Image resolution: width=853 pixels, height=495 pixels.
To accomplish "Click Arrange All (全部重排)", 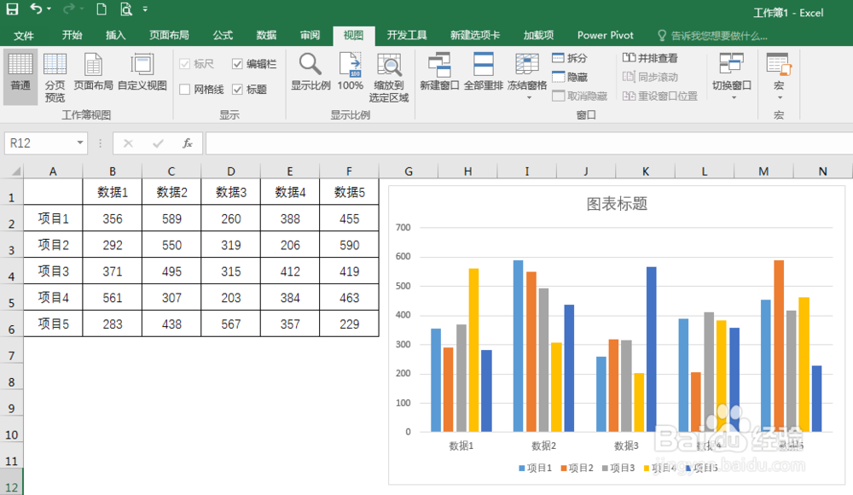I will point(483,72).
